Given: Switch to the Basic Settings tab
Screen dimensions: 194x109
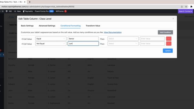Looking at the screenshot, I should tap(27, 26).
